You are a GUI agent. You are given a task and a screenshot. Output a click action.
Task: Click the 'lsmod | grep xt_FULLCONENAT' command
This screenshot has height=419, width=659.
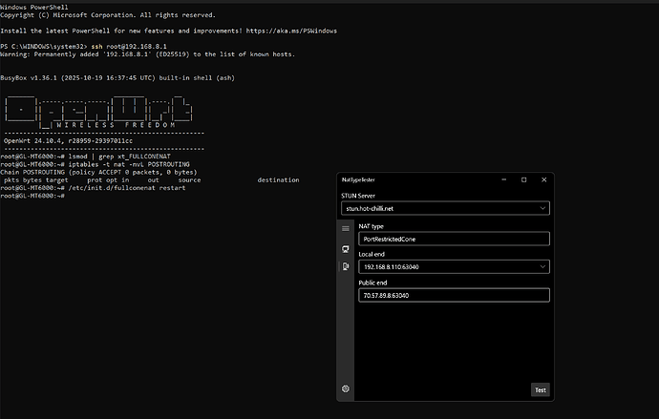pos(119,157)
